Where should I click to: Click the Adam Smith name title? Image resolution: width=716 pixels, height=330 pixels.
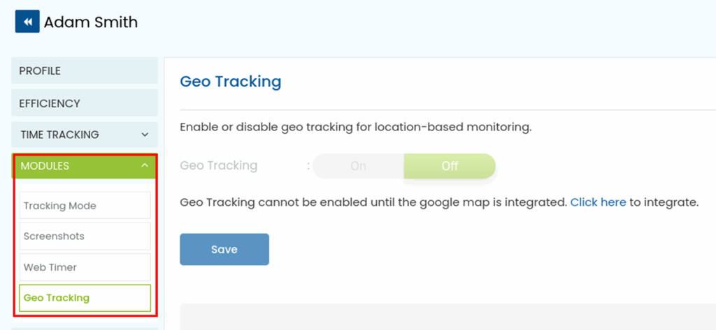(x=91, y=22)
